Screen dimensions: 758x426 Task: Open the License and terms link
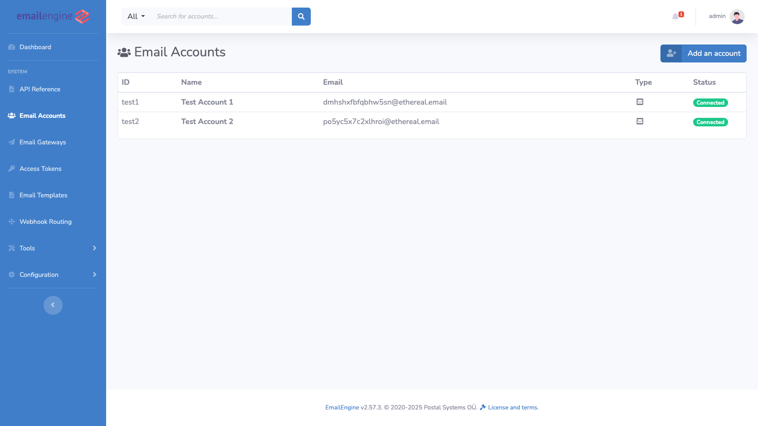tap(513, 407)
